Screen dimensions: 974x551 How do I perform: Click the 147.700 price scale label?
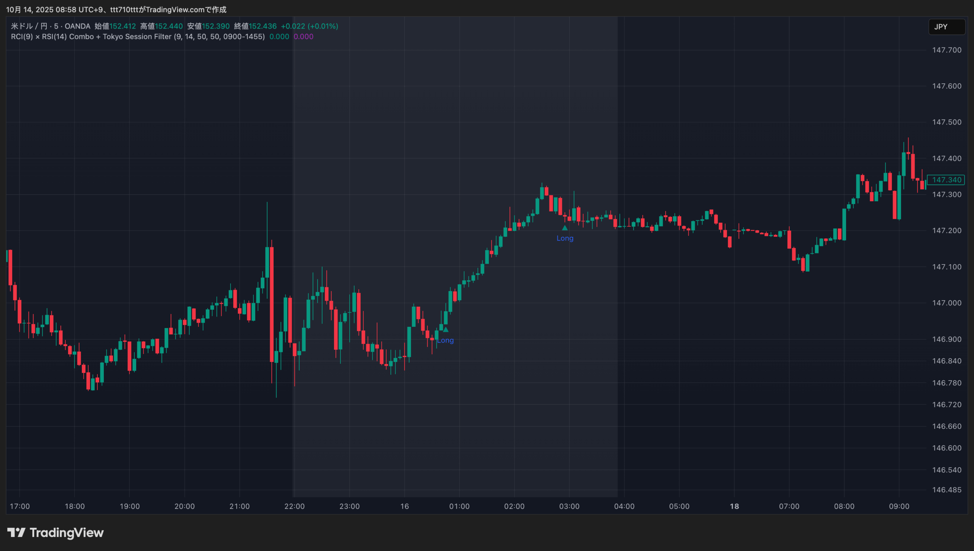[x=946, y=50]
